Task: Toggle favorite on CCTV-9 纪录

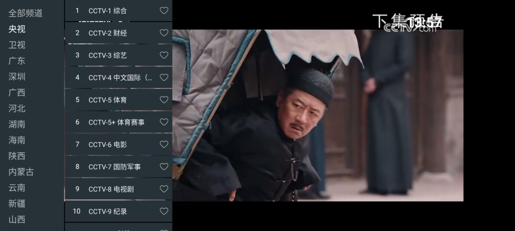Action: [x=164, y=211]
